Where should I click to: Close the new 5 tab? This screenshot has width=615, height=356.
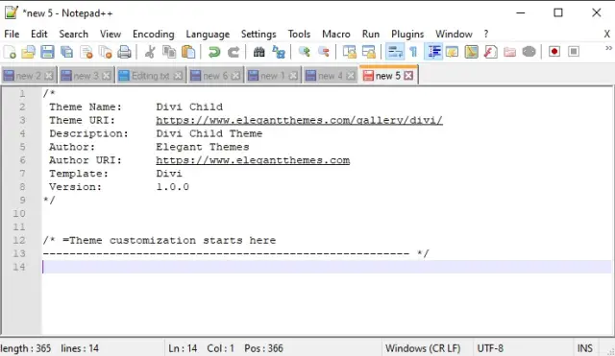click(x=408, y=76)
